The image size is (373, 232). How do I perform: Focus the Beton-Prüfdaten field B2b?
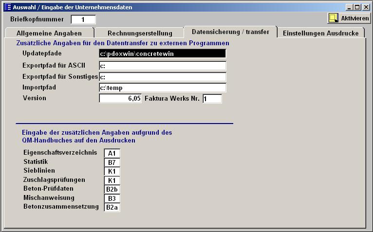112,189
